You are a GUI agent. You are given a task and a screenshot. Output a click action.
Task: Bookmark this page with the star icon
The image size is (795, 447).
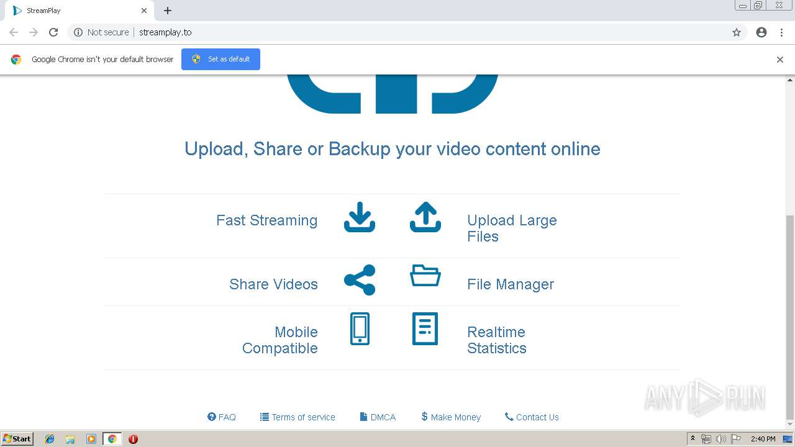[x=737, y=32]
